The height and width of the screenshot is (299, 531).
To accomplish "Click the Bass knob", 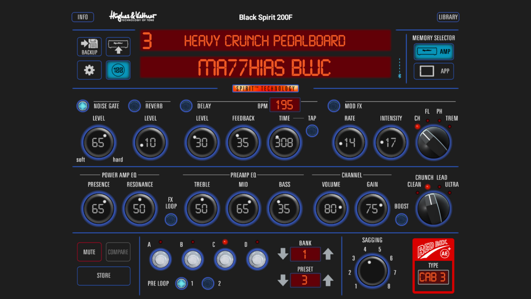I will (x=284, y=208).
